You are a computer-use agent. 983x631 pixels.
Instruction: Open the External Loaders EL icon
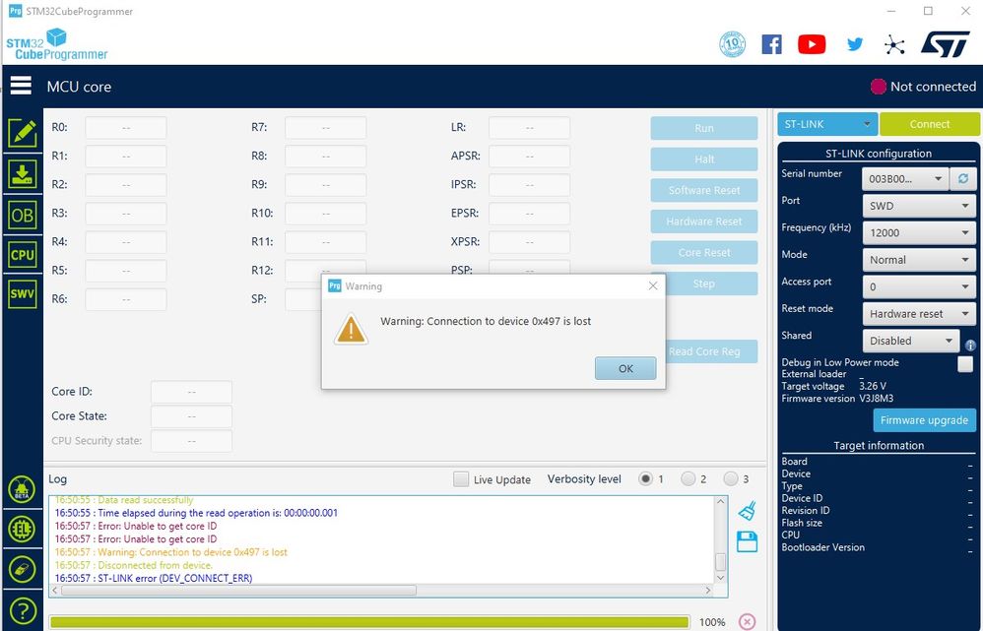pos(22,529)
